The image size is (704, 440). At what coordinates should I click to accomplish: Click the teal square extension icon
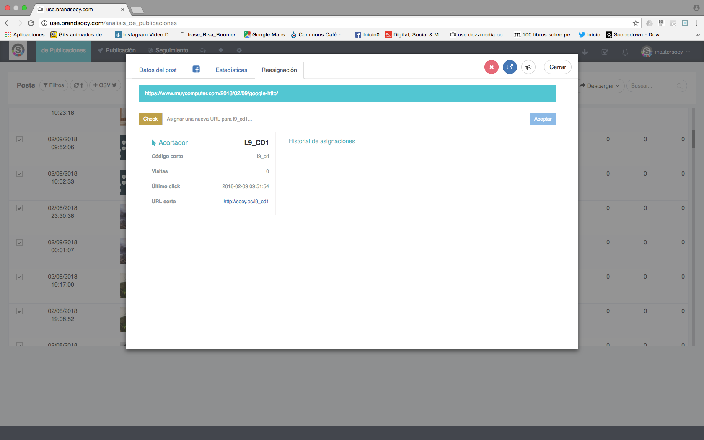click(x=685, y=23)
